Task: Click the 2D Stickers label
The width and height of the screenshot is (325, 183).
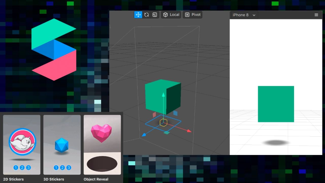Action: 13,179
